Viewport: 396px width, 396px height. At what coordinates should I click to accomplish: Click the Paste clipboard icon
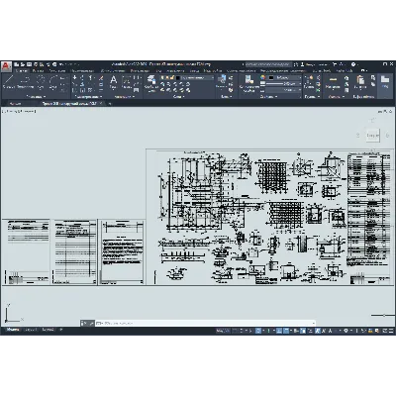pyautogui.click(x=360, y=82)
